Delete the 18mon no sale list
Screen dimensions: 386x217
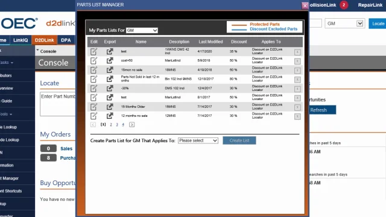(297, 71)
